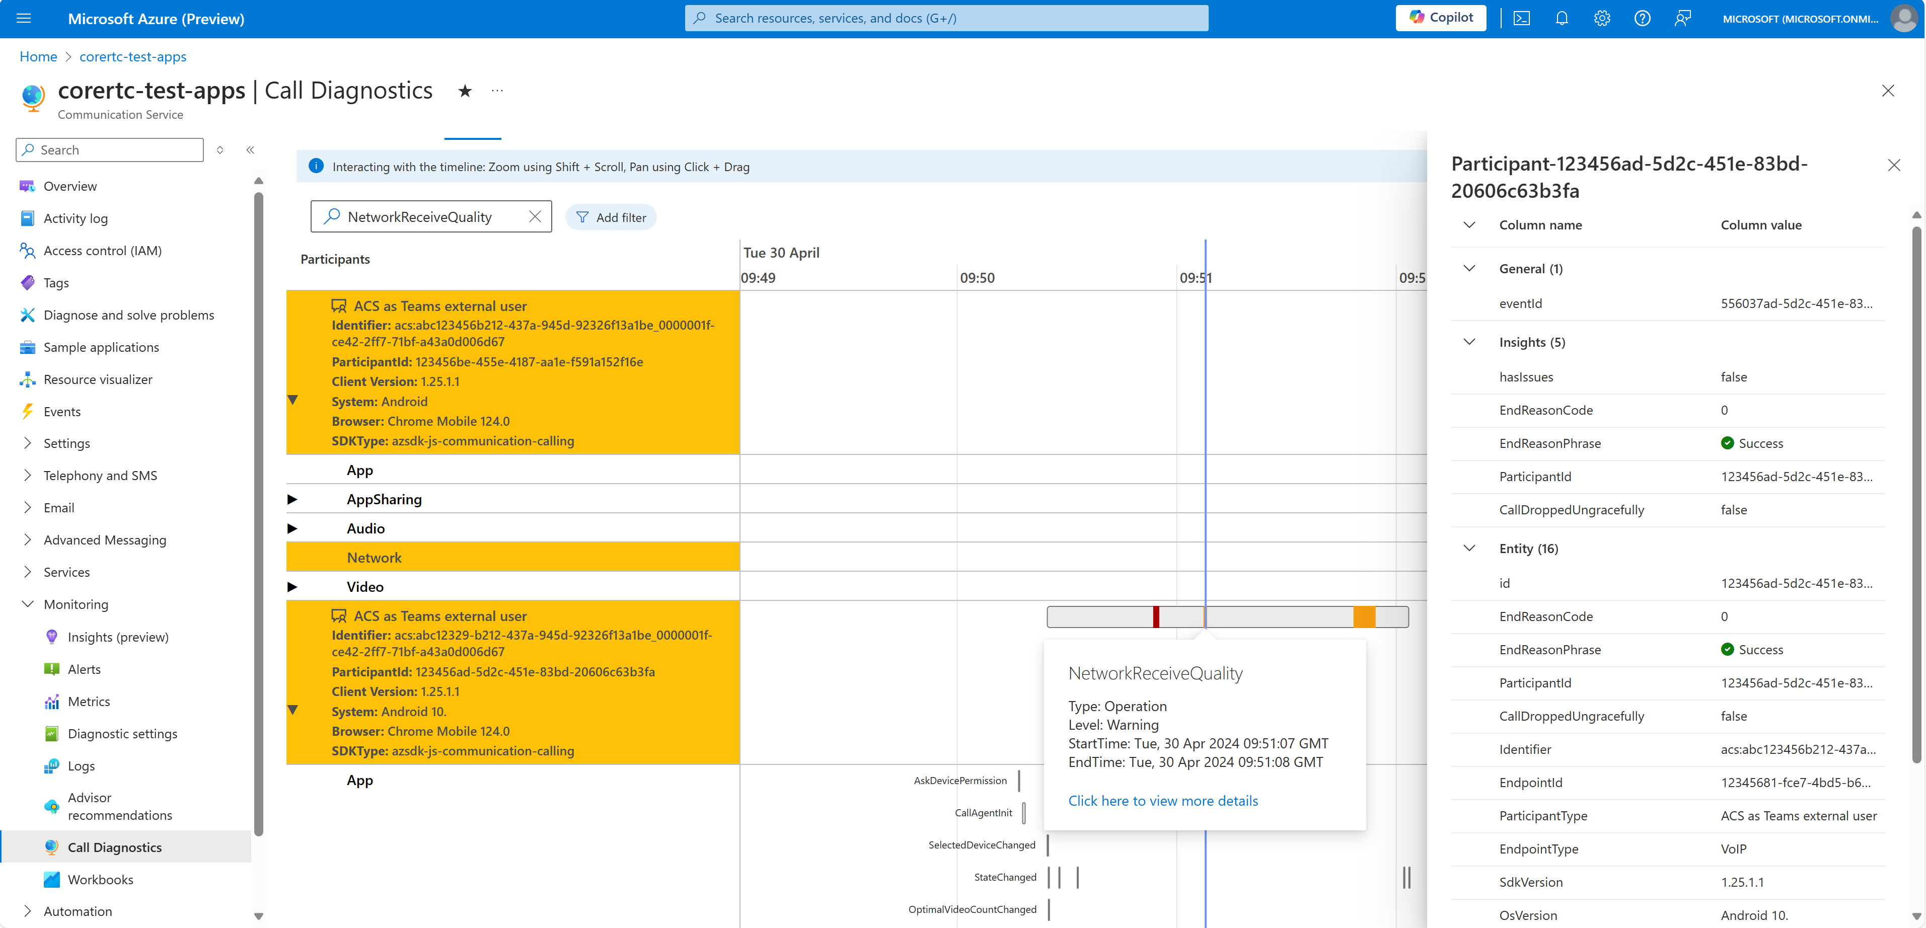Toggle the Network row highlight in timeline
This screenshot has height=928, width=1926.
[x=375, y=556]
